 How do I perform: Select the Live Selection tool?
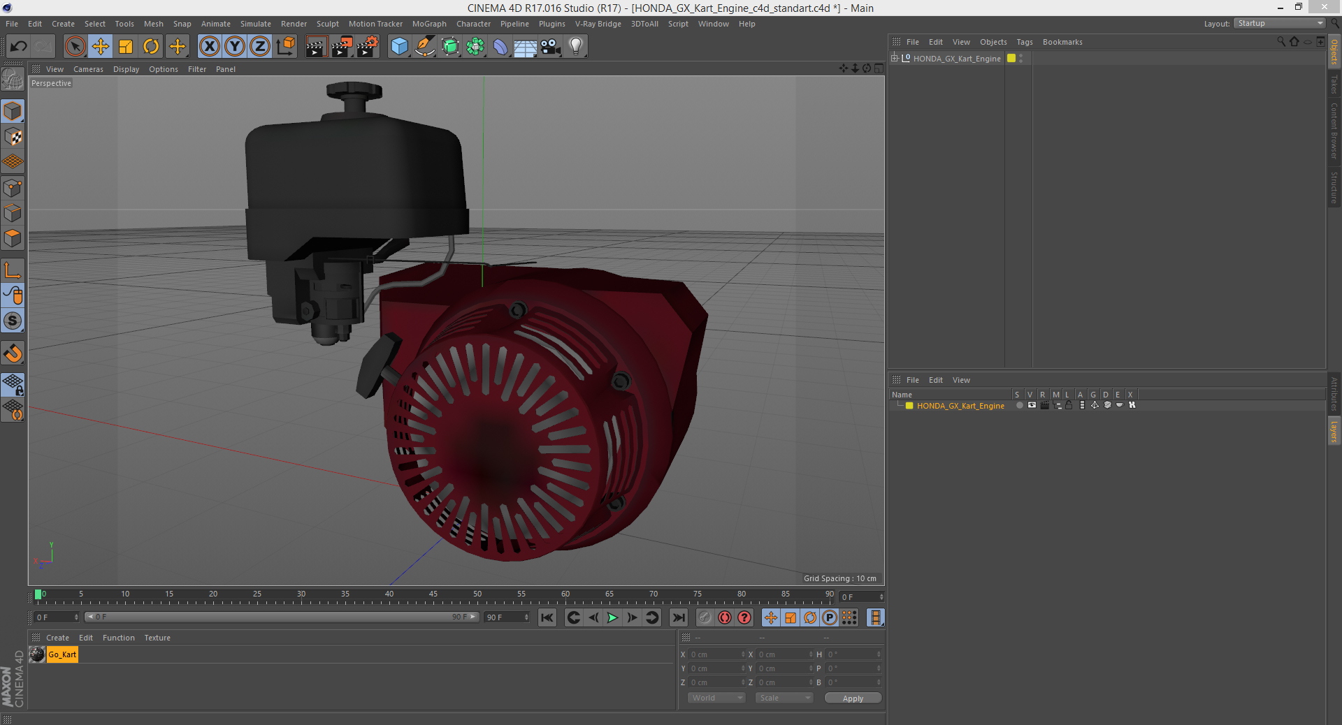75,47
